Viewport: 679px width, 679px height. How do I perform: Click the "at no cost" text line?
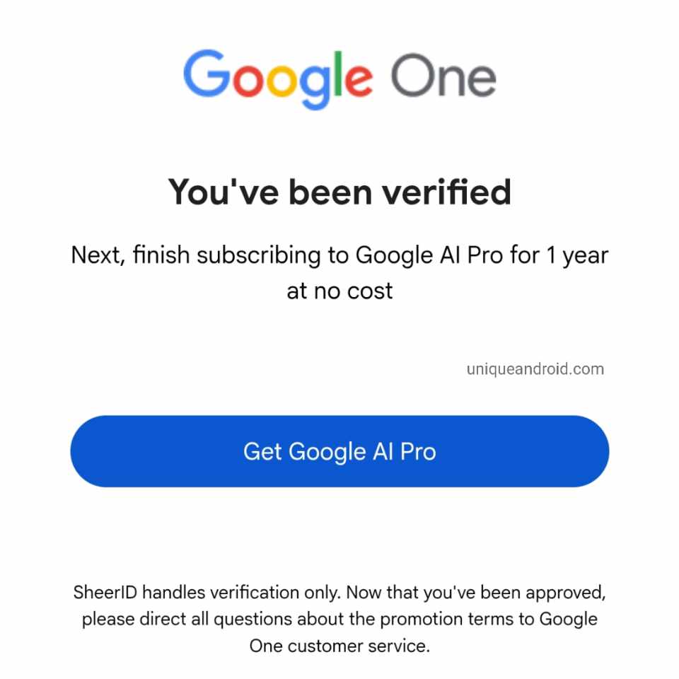pyautogui.click(x=339, y=290)
